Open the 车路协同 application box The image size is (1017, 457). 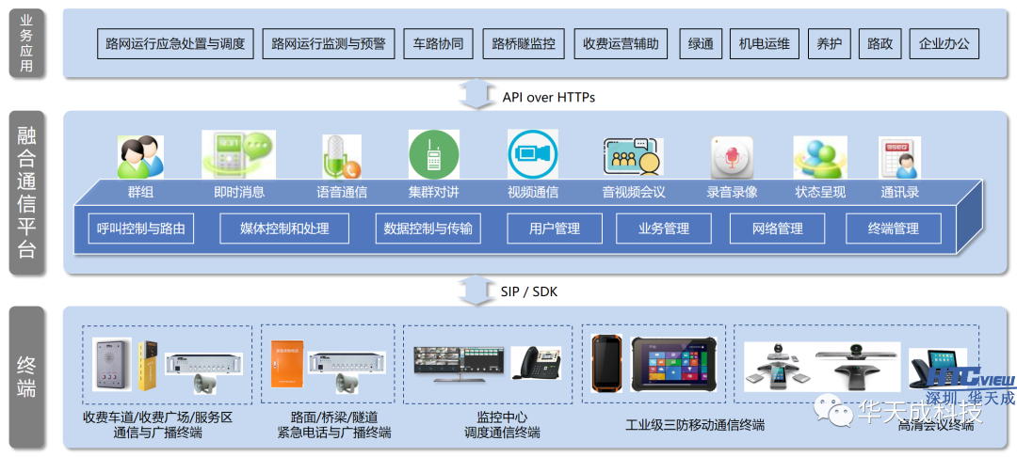click(x=438, y=44)
